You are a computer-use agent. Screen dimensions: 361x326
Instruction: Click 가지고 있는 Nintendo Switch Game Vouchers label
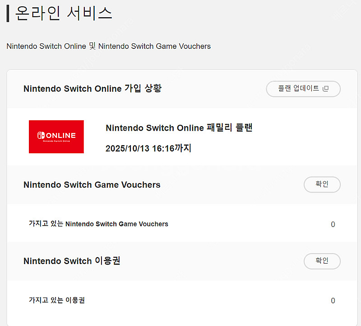point(98,223)
